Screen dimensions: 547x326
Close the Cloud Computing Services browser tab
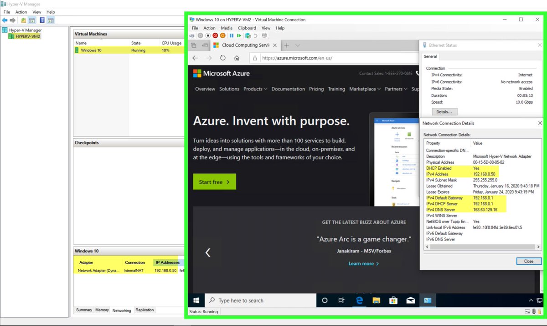(x=276, y=45)
